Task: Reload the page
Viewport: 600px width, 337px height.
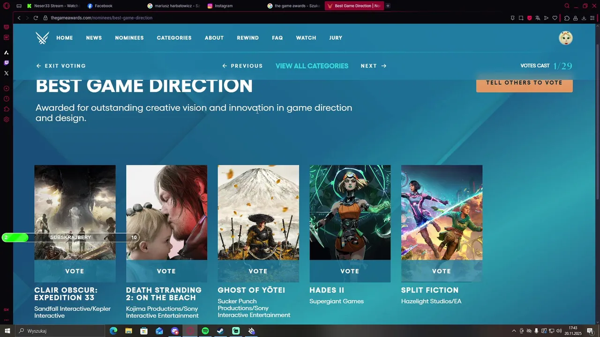Action: (36, 18)
